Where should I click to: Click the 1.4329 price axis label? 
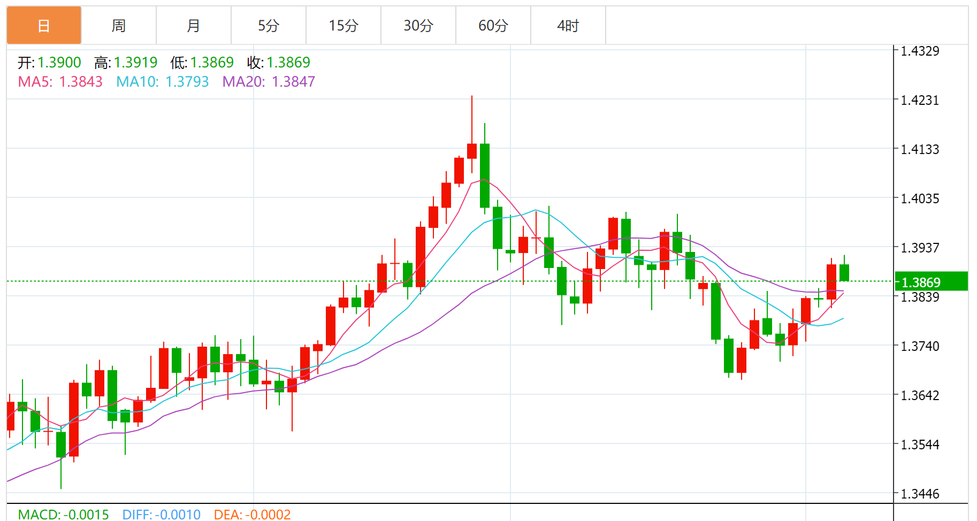[x=920, y=51]
